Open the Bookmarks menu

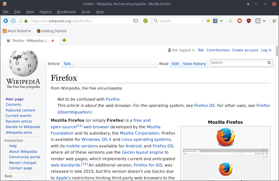(66, 12)
